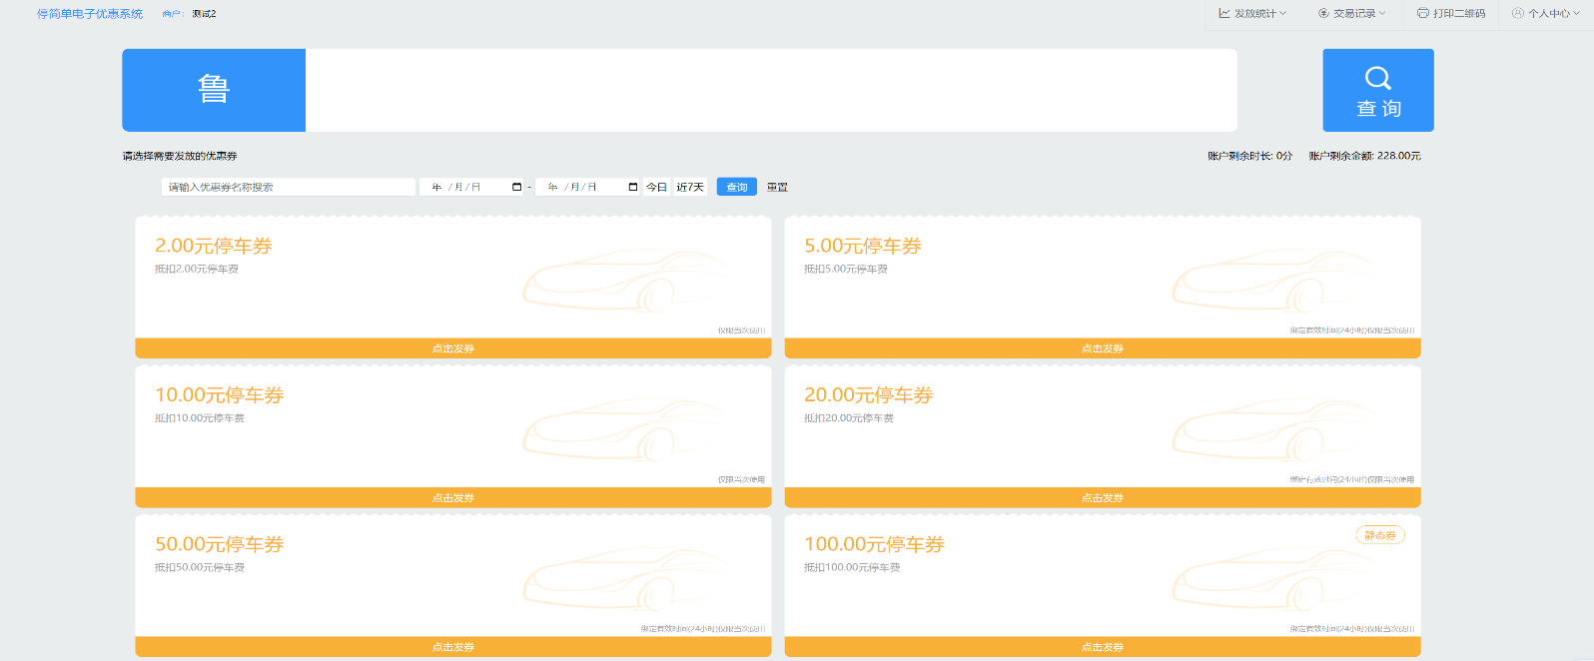Viewport: 1594px width, 661px height.
Task: Click the magnifier icon on the 查询 tile
Action: pyautogui.click(x=1378, y=78)
